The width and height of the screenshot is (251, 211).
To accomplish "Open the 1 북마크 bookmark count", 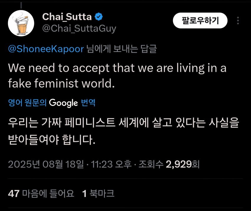I will click(x=98, y=194).
